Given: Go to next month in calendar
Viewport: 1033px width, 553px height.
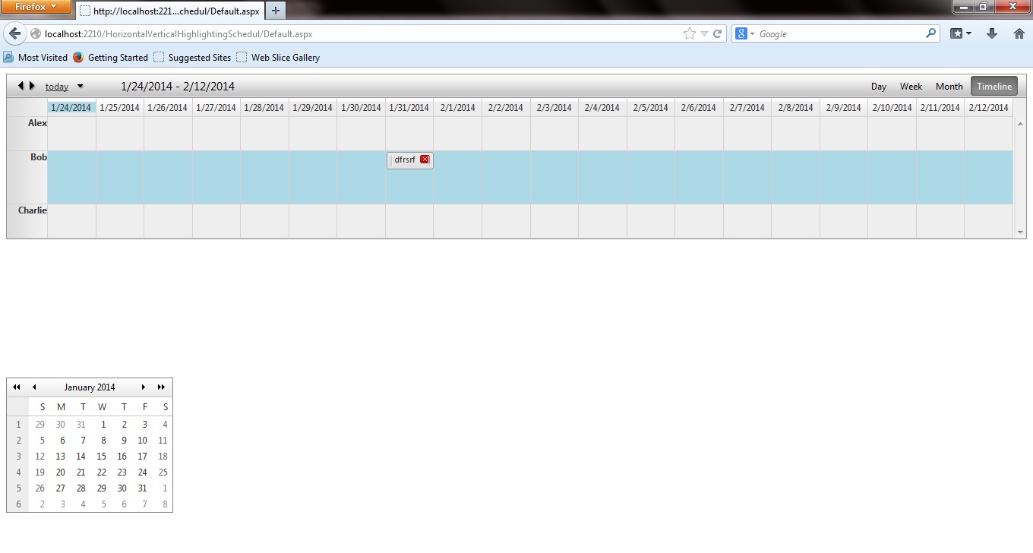Looking at the screenshot, I should tap(143, 387).
